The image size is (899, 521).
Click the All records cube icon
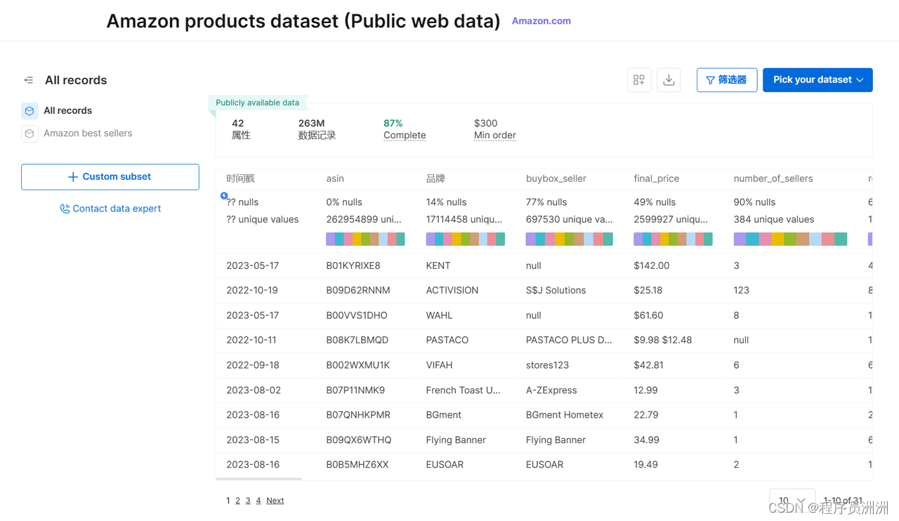(29, 111)
